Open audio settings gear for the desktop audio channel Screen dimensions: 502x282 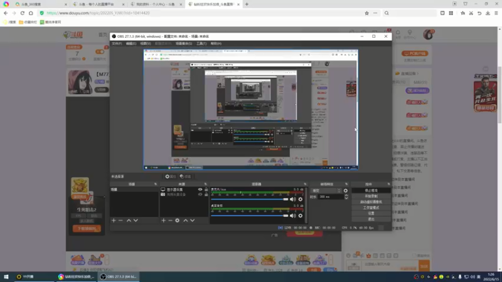click(x=301, y=216)
